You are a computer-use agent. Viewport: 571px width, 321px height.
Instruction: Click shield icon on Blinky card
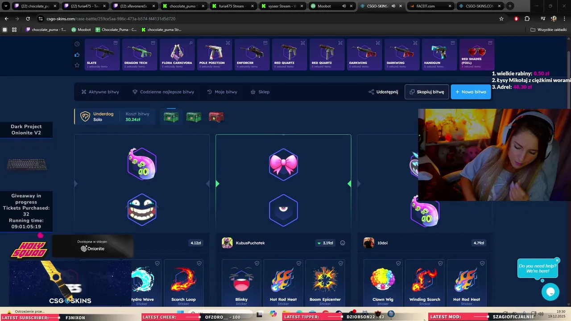[x=257, y=263]
